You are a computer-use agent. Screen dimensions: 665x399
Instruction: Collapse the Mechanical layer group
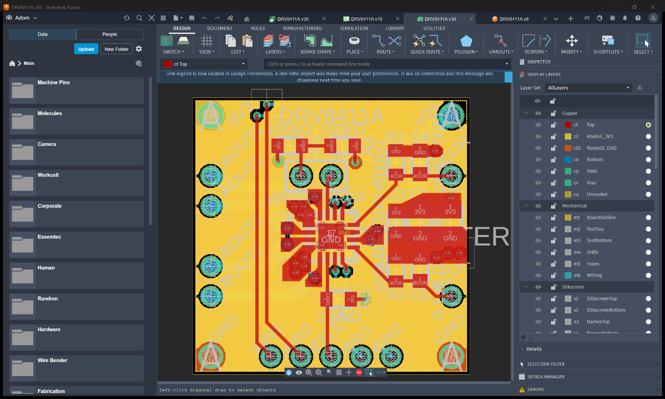point(526,206)
